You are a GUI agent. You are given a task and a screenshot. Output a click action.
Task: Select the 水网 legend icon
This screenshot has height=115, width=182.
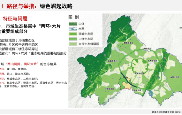point(73,29)
